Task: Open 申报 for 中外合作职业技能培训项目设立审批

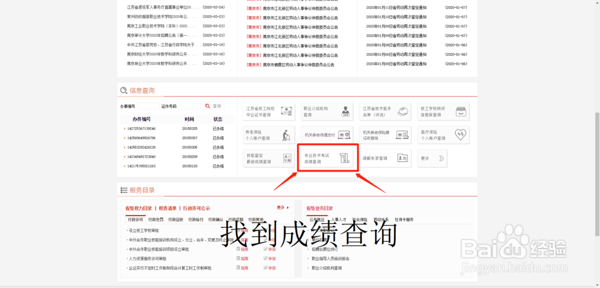Action: pyautogui.click(x=269, y=250)
